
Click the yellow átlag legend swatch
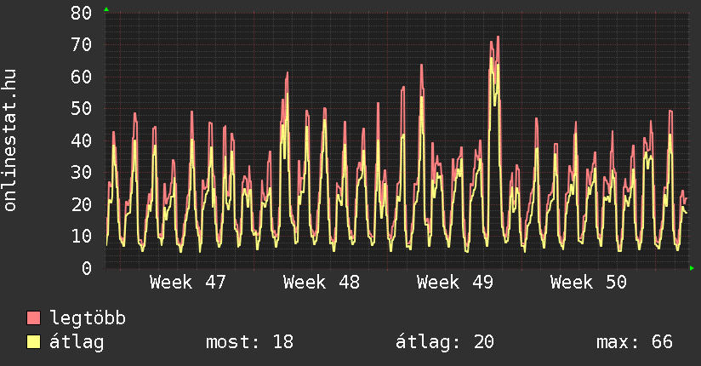[x=34, y=342]
